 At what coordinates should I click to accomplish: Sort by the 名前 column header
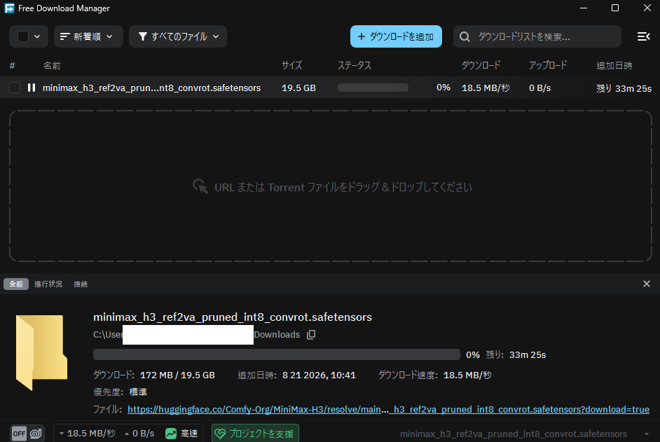click(x=52, y=66)
